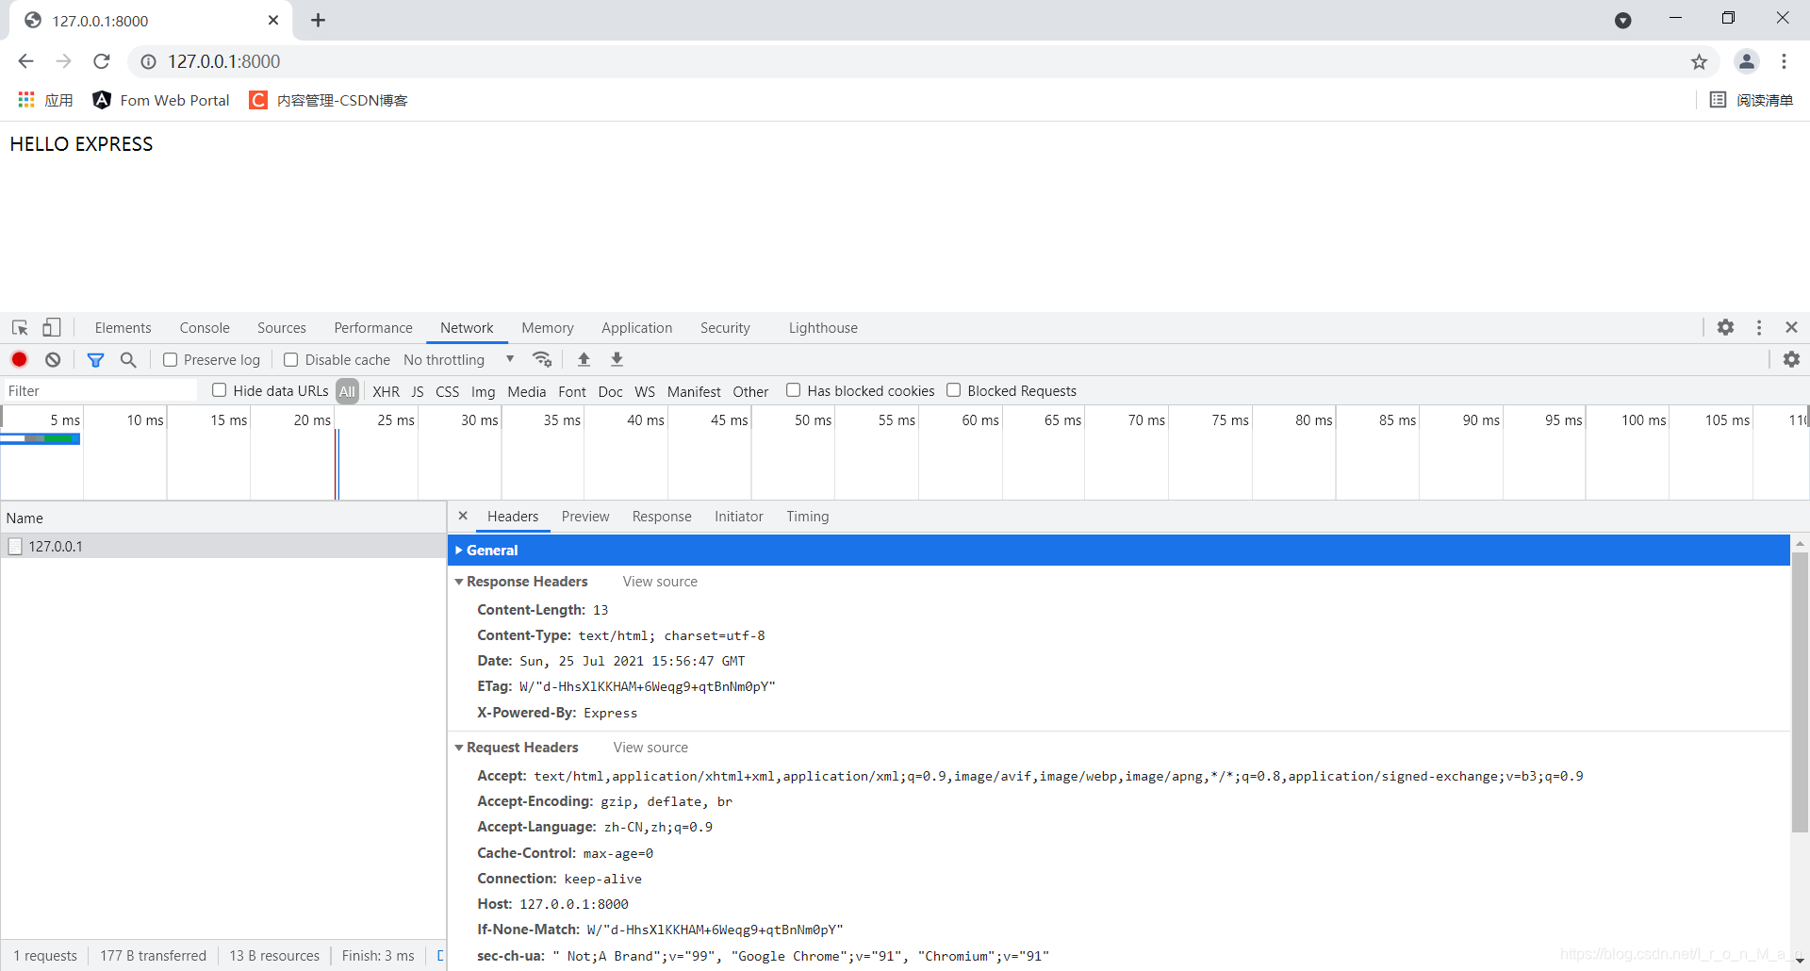Click the browser back arrow
The image size is (1810, 971).
click(x=25, y=61)
